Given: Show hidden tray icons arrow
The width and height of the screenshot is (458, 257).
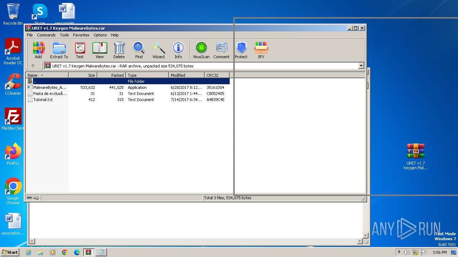Looking at the screenshot, I should (399, 252).
